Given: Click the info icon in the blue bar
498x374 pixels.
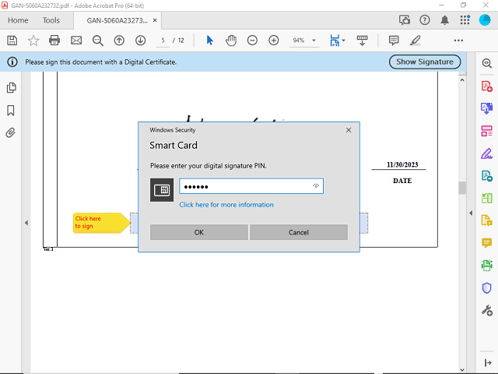Looking at the screenshot, I should point(12,62).
